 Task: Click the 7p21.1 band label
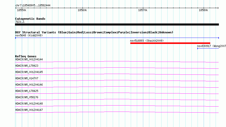20,22
